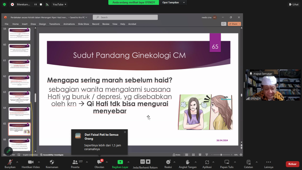Raise hand with Angkat Tangan
302x170 pixels.
pyautogui.click(x=188, y=164)
